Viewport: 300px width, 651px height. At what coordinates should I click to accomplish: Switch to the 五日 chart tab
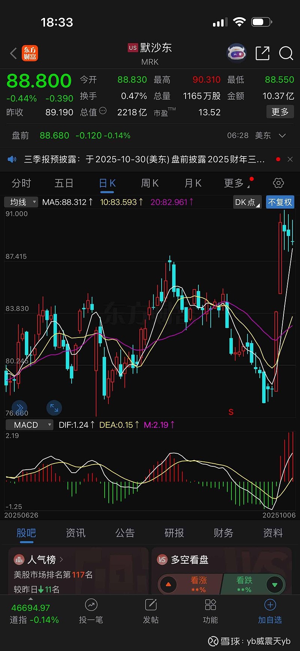click(x=64, y=183)
